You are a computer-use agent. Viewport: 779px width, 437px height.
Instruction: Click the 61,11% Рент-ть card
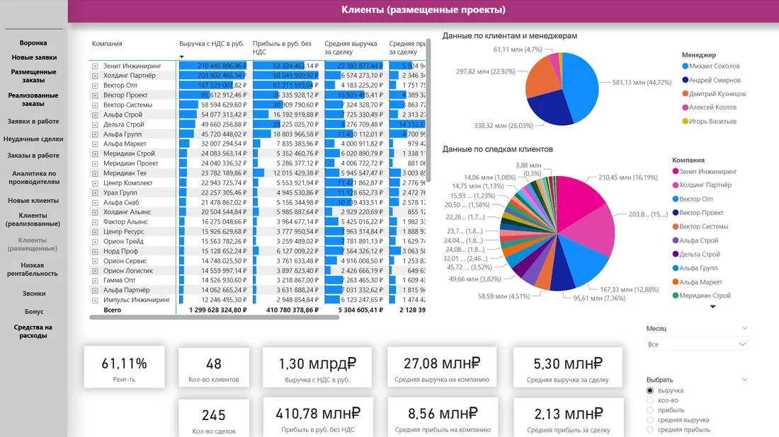point(124,367)
